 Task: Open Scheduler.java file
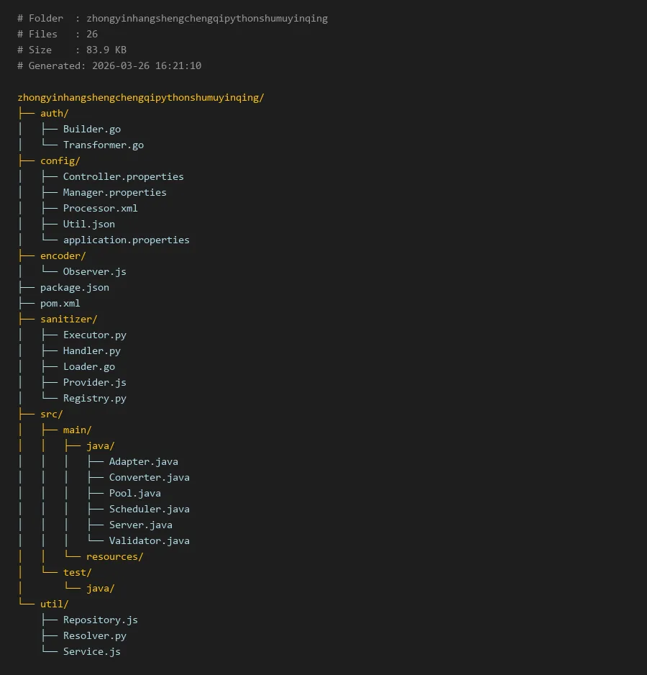[149, 509]
